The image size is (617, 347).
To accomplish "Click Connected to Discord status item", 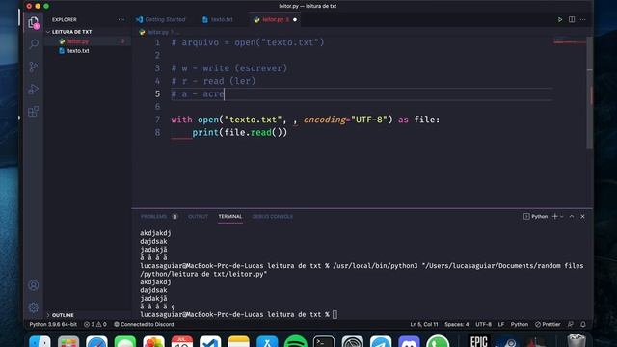I will point(144,324).
